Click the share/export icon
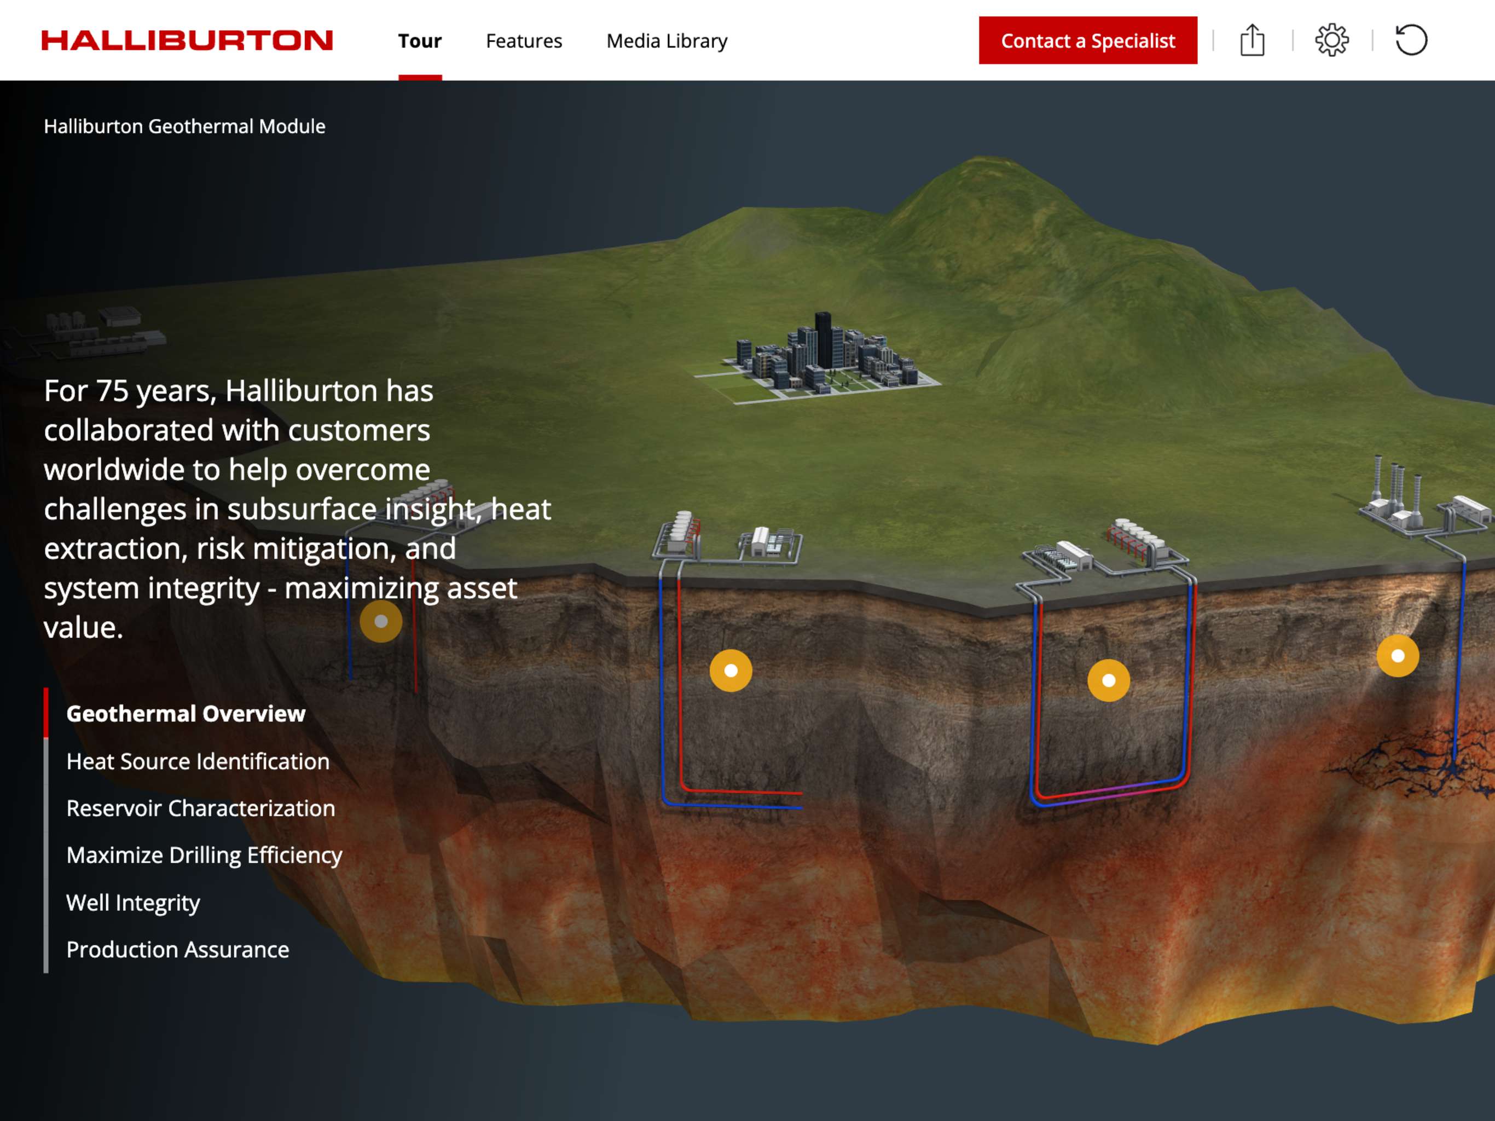This screenshot has height=1121, width=1495. [1251, 41]
